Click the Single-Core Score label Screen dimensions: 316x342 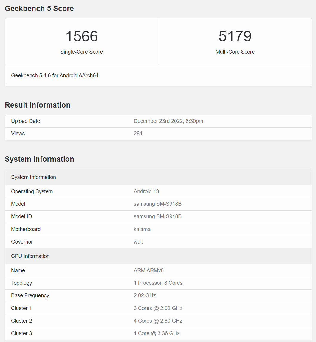[x=81, y=52]
